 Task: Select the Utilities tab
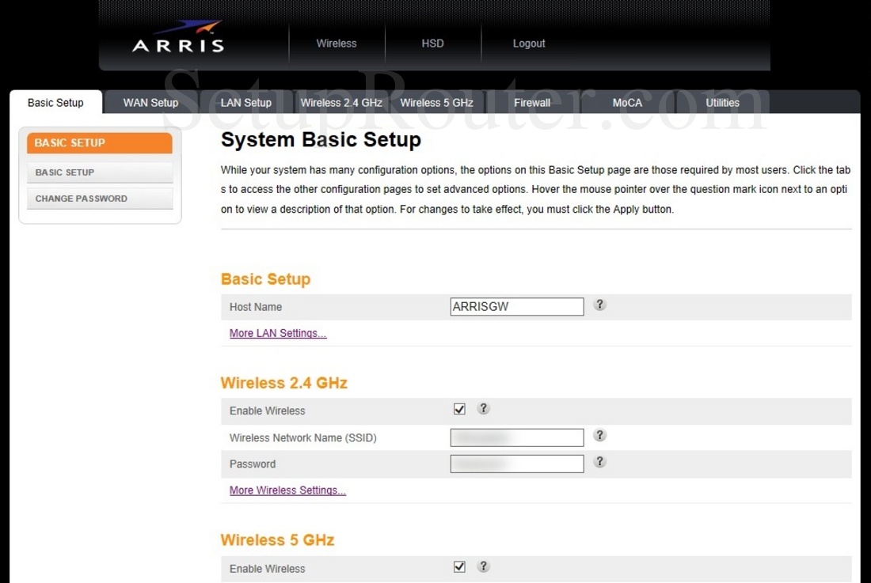tap(722, 103)
